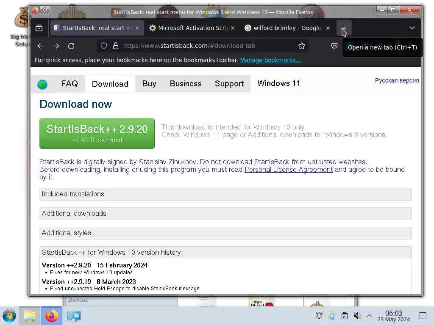This screenshot has height=325, width=434.
Task: Open File Explorer from the taskbar
Action: point(30,316)
